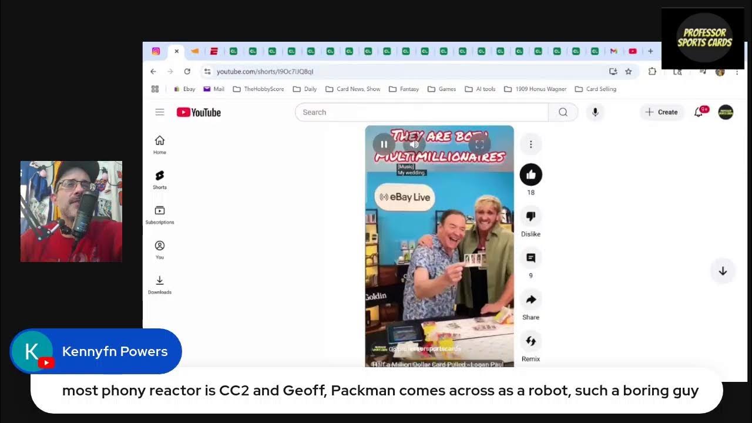Screen dimensions: 752x423
Task: Open the 1909 Honus Wagner folder
Action: (535, 89)
